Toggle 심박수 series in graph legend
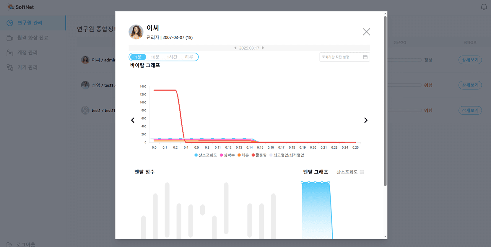Viewport: 491px width, 247px height. 227,155
